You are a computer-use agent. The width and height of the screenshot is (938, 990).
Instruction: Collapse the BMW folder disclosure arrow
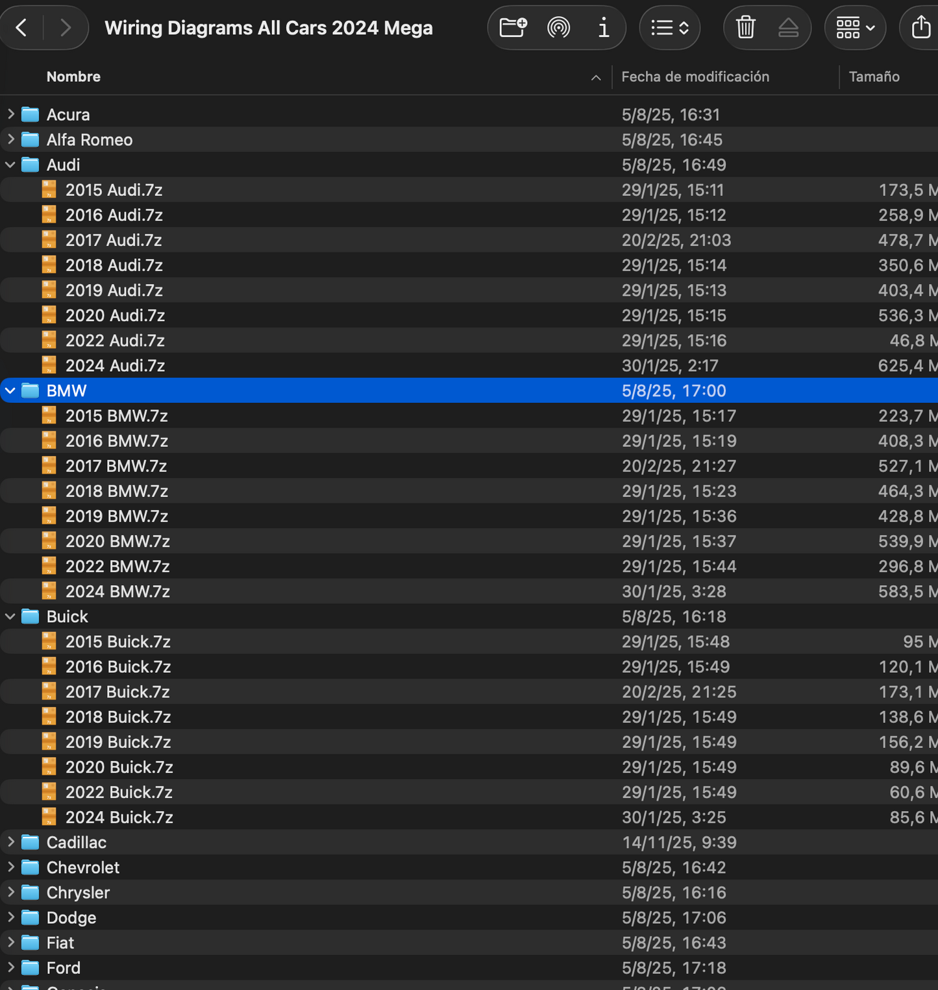pyautogui.click(x=10, y=391)
